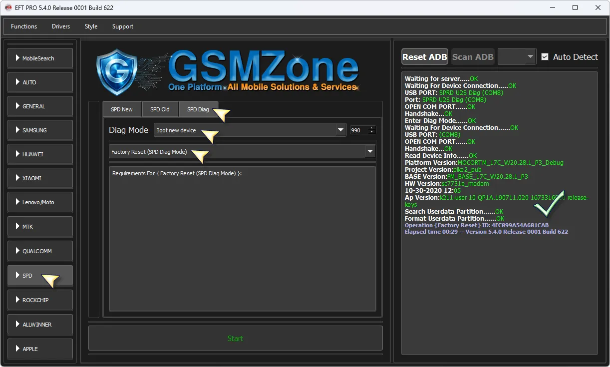Viewport: 610px width, 367px height.
Task: Click the arrow icon beside APPLE
Action: [17, 349]
